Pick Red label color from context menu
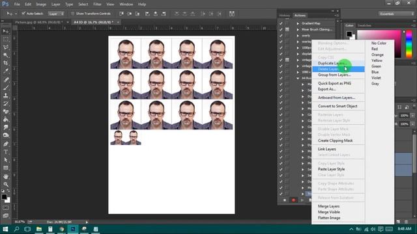 pos(375,49)
